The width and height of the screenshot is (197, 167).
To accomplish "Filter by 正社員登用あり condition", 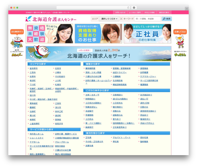I will (120, 127).
